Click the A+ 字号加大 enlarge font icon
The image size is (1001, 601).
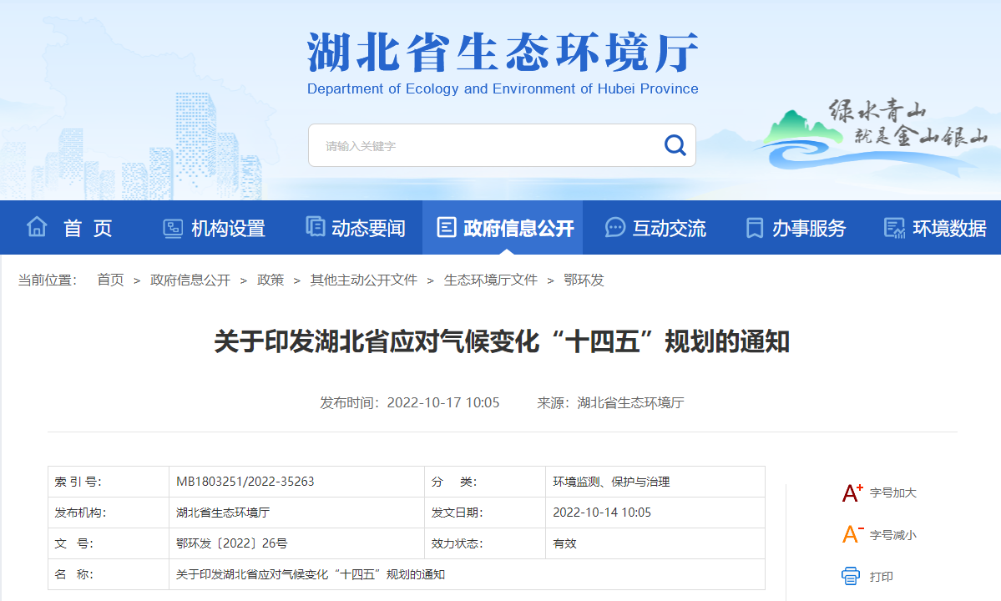851,492
